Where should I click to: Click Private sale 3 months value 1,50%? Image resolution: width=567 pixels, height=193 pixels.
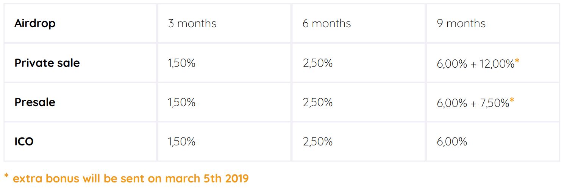(181, 63)
